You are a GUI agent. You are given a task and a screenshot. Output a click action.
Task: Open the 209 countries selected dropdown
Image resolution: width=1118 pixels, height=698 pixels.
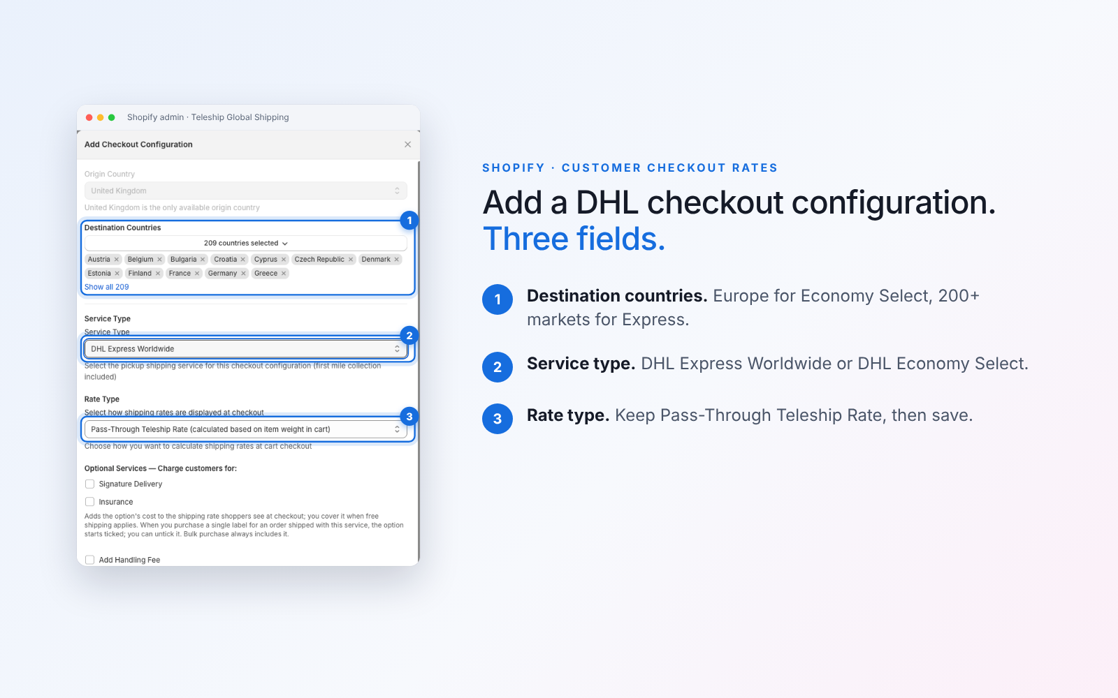click(x=246, y=243)
